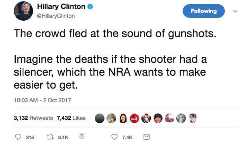Click the 315 reply count
Image resolution: width=252 pixels, height=152 pixels.
(30, 138)
